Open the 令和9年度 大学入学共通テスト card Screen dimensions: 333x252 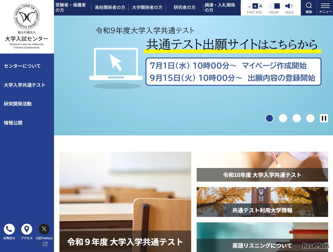[125, 202]
